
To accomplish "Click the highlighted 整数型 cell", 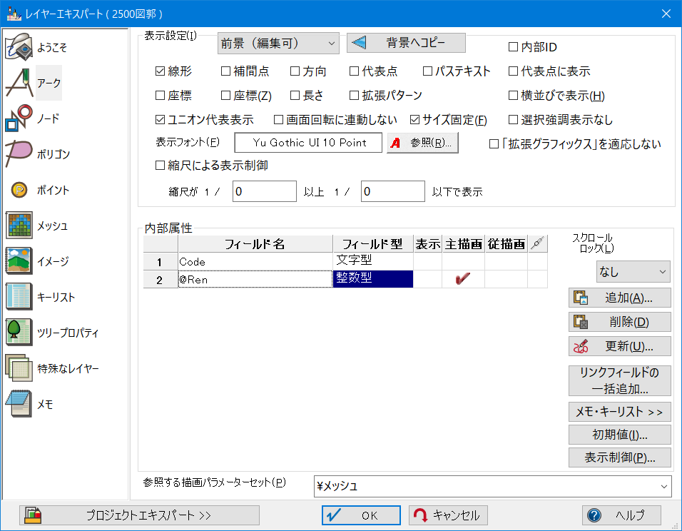I will pos(373,278).
